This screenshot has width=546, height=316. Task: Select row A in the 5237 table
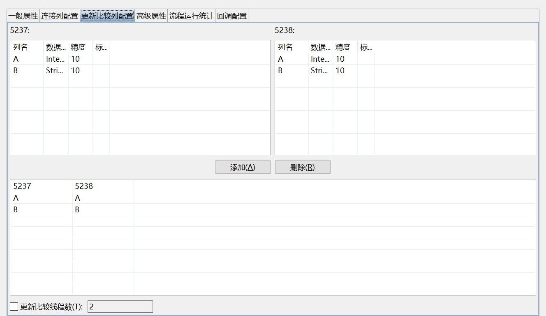[140, 59]
